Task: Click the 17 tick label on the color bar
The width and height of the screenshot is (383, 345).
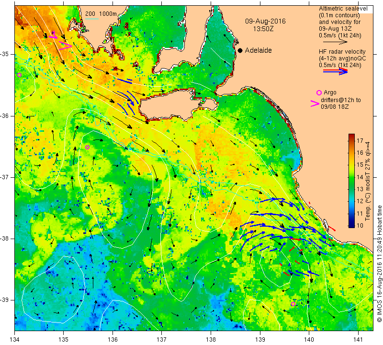Action: pyautogui.click(x=360, y=140)
